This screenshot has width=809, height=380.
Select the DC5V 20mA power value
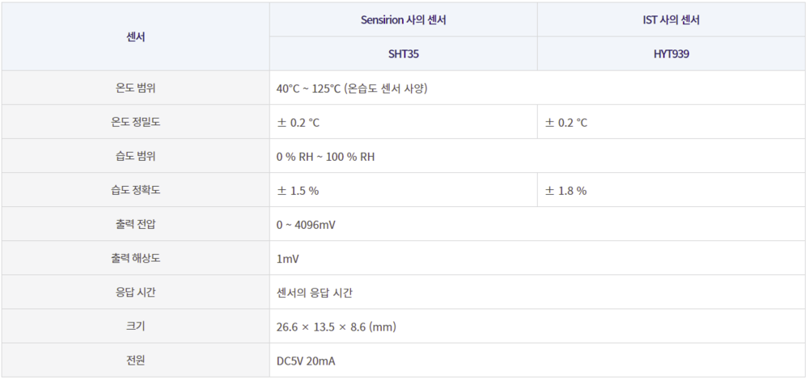[x=306, y=361]
